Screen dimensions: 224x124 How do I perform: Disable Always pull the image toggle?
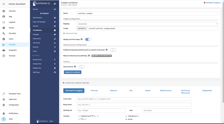click(x=88, y=39)
